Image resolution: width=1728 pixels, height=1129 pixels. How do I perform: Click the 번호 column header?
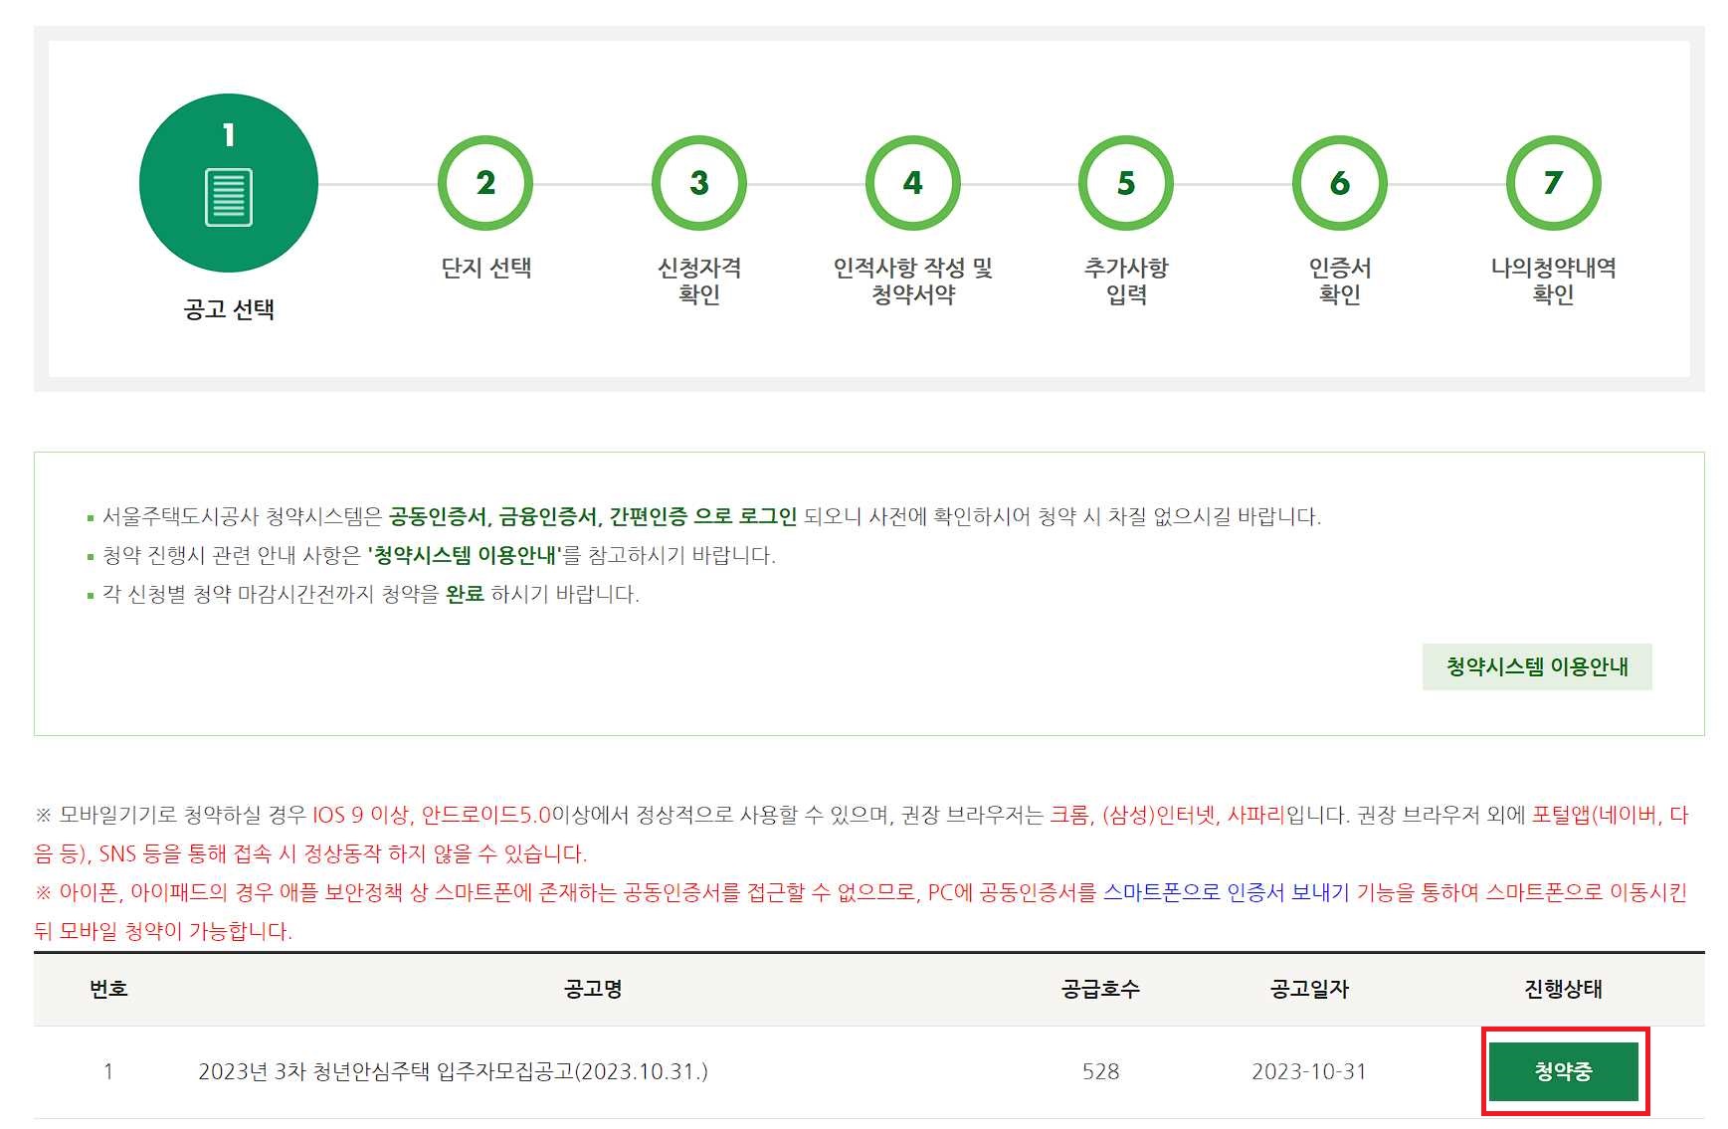(x=108, y=989)
